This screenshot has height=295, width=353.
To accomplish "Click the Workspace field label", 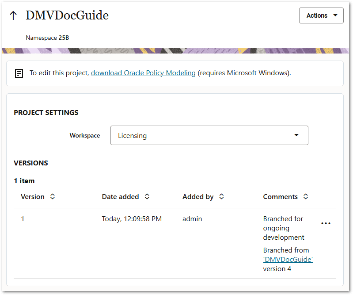I will tap(85, 135).
